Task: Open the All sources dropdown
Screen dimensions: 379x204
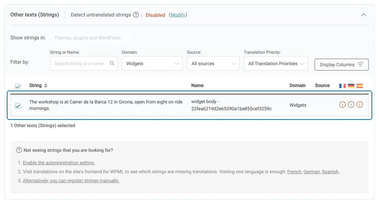Action: tap(213, 63)
